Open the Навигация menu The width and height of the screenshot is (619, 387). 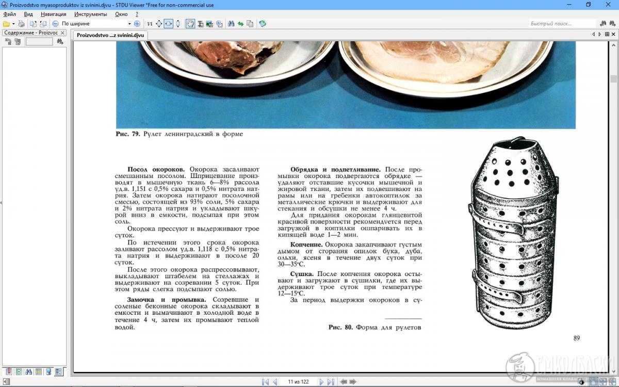point(54,14)
